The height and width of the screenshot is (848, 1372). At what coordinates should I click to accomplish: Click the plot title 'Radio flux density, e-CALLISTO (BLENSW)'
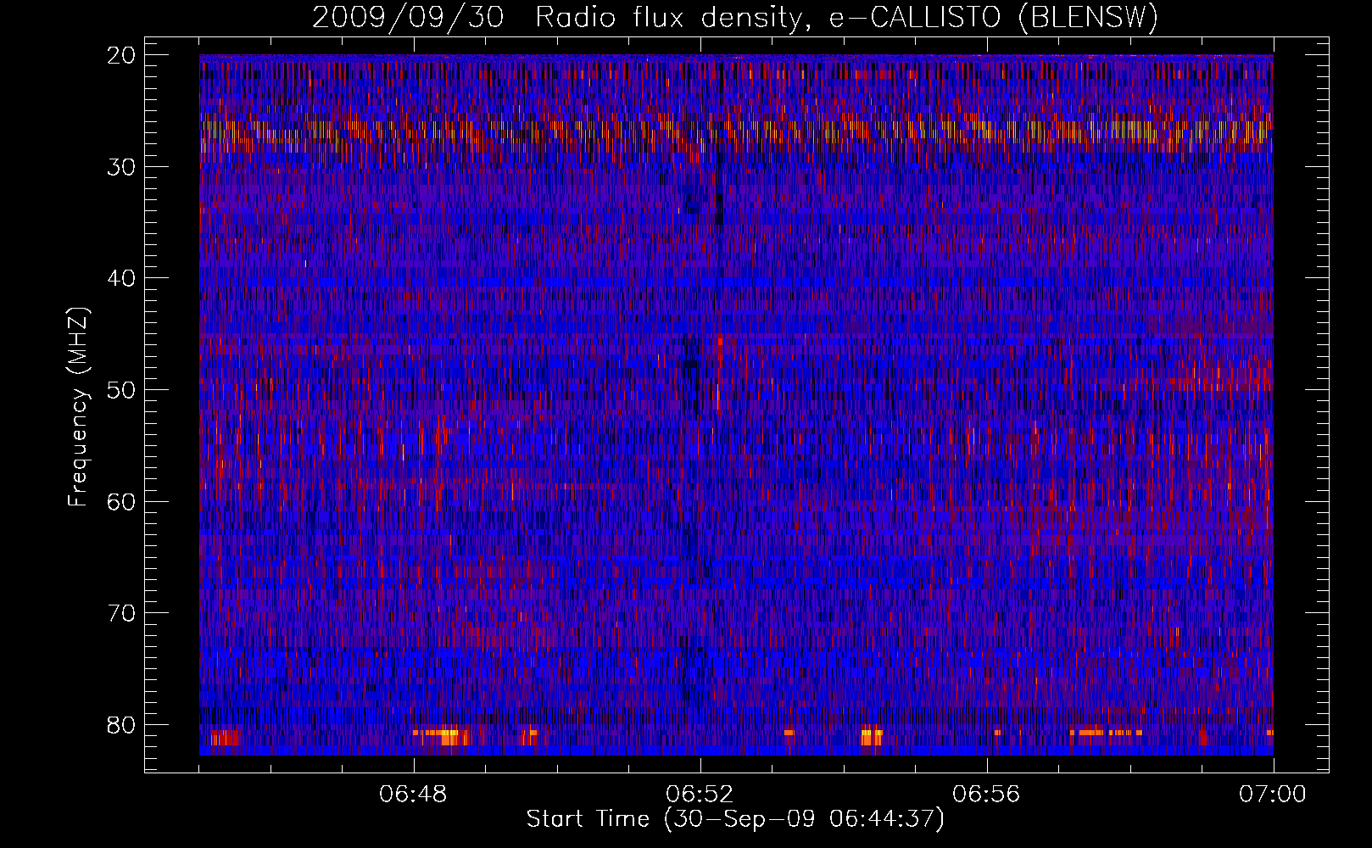[847, 17]
